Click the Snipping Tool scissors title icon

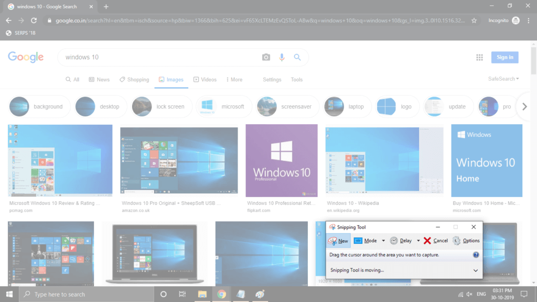pyautogui.click(x=332, y=227)
